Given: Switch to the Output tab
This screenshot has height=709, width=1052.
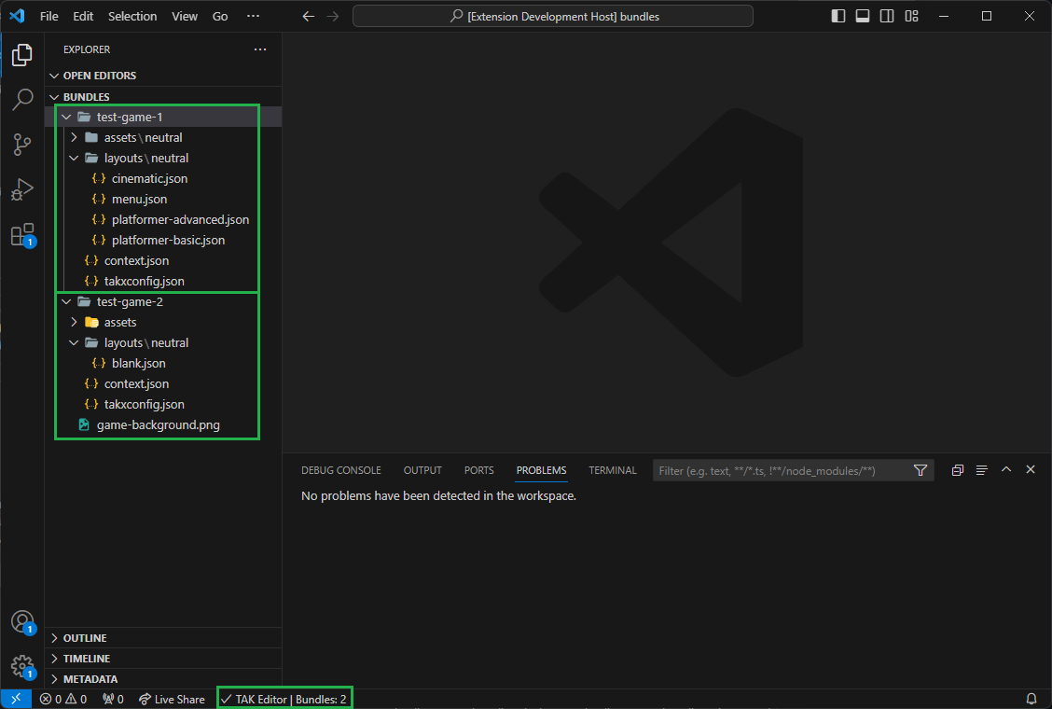Looking at the screenshot, I should [x=422, y=470].
